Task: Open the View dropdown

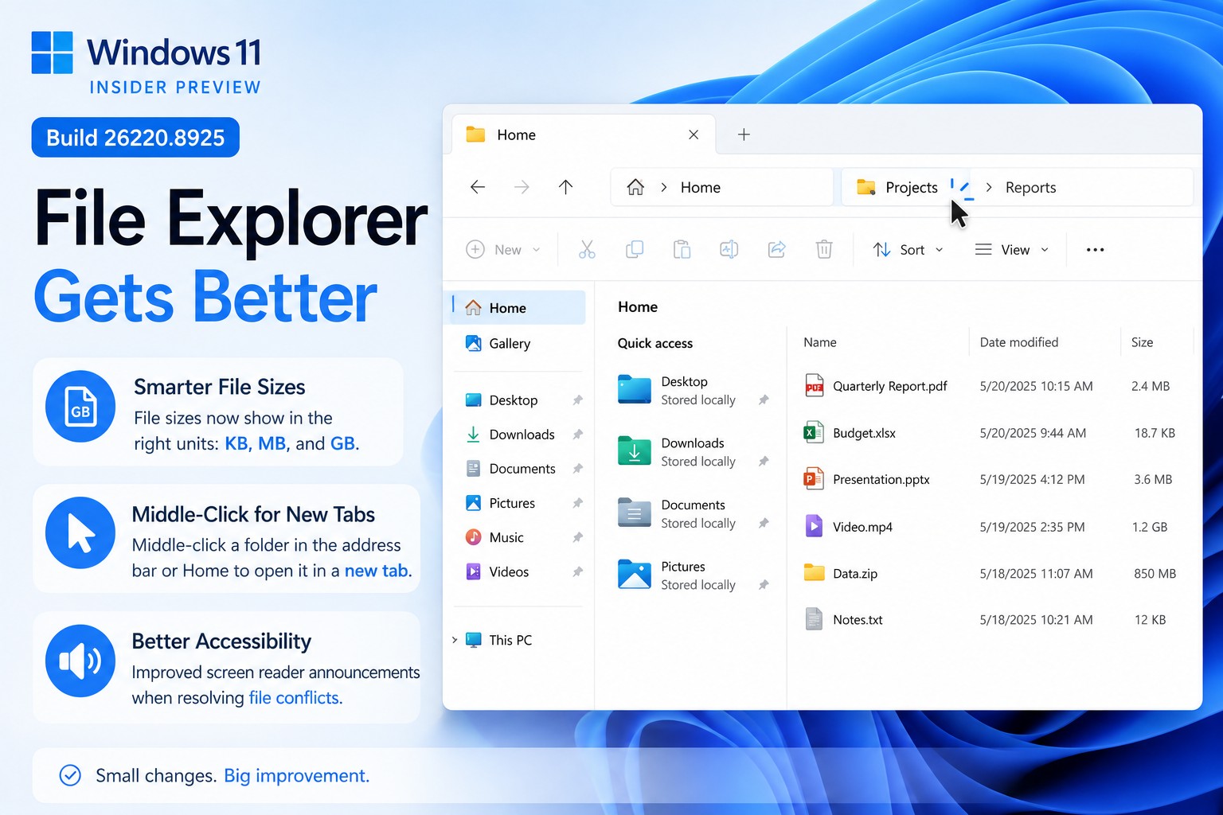Action: [x=1012, y=250]
